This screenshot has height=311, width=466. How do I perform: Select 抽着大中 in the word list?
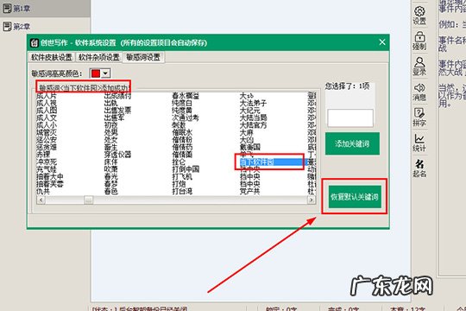point(50,176)
